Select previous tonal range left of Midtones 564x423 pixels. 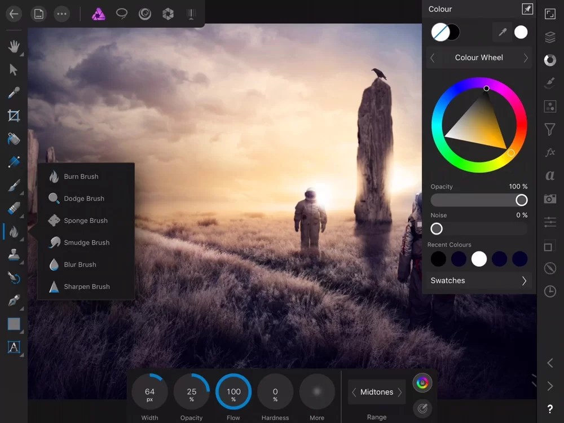[354, 392]
